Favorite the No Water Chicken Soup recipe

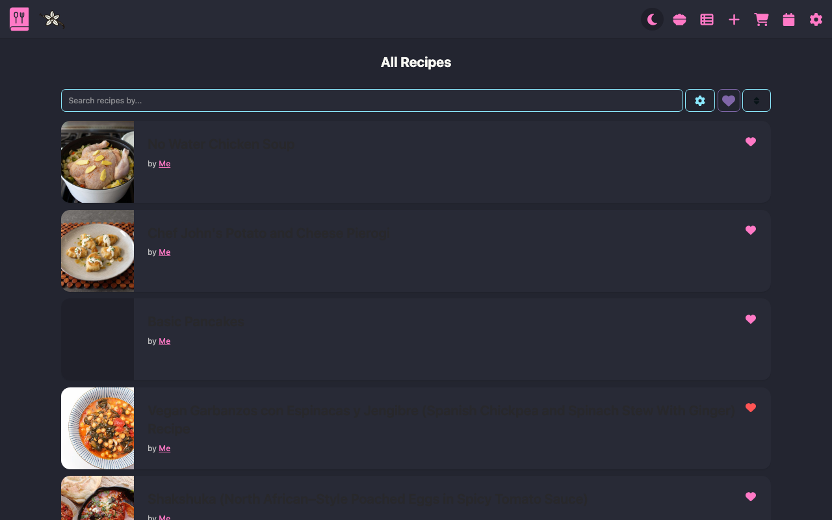(751, 142)
